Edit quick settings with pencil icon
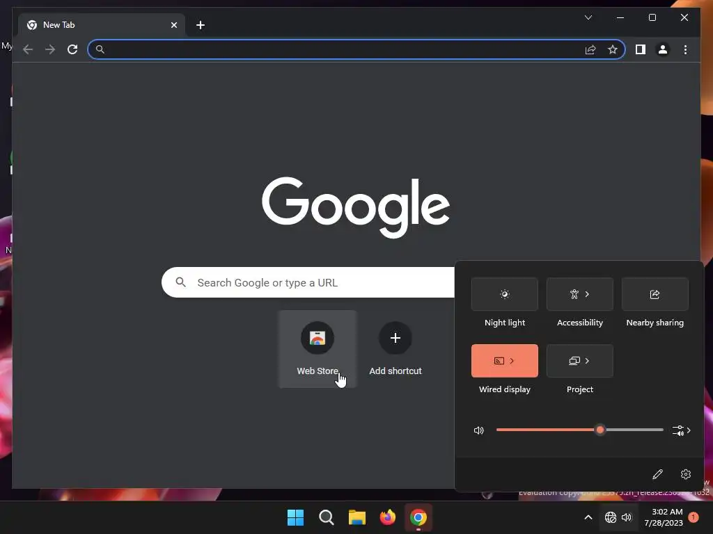Image resolution: width=713 pixels, height=534 pixels. [657, 474]
